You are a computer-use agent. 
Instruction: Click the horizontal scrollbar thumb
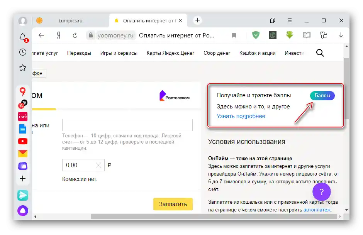(x=214, y=216)
